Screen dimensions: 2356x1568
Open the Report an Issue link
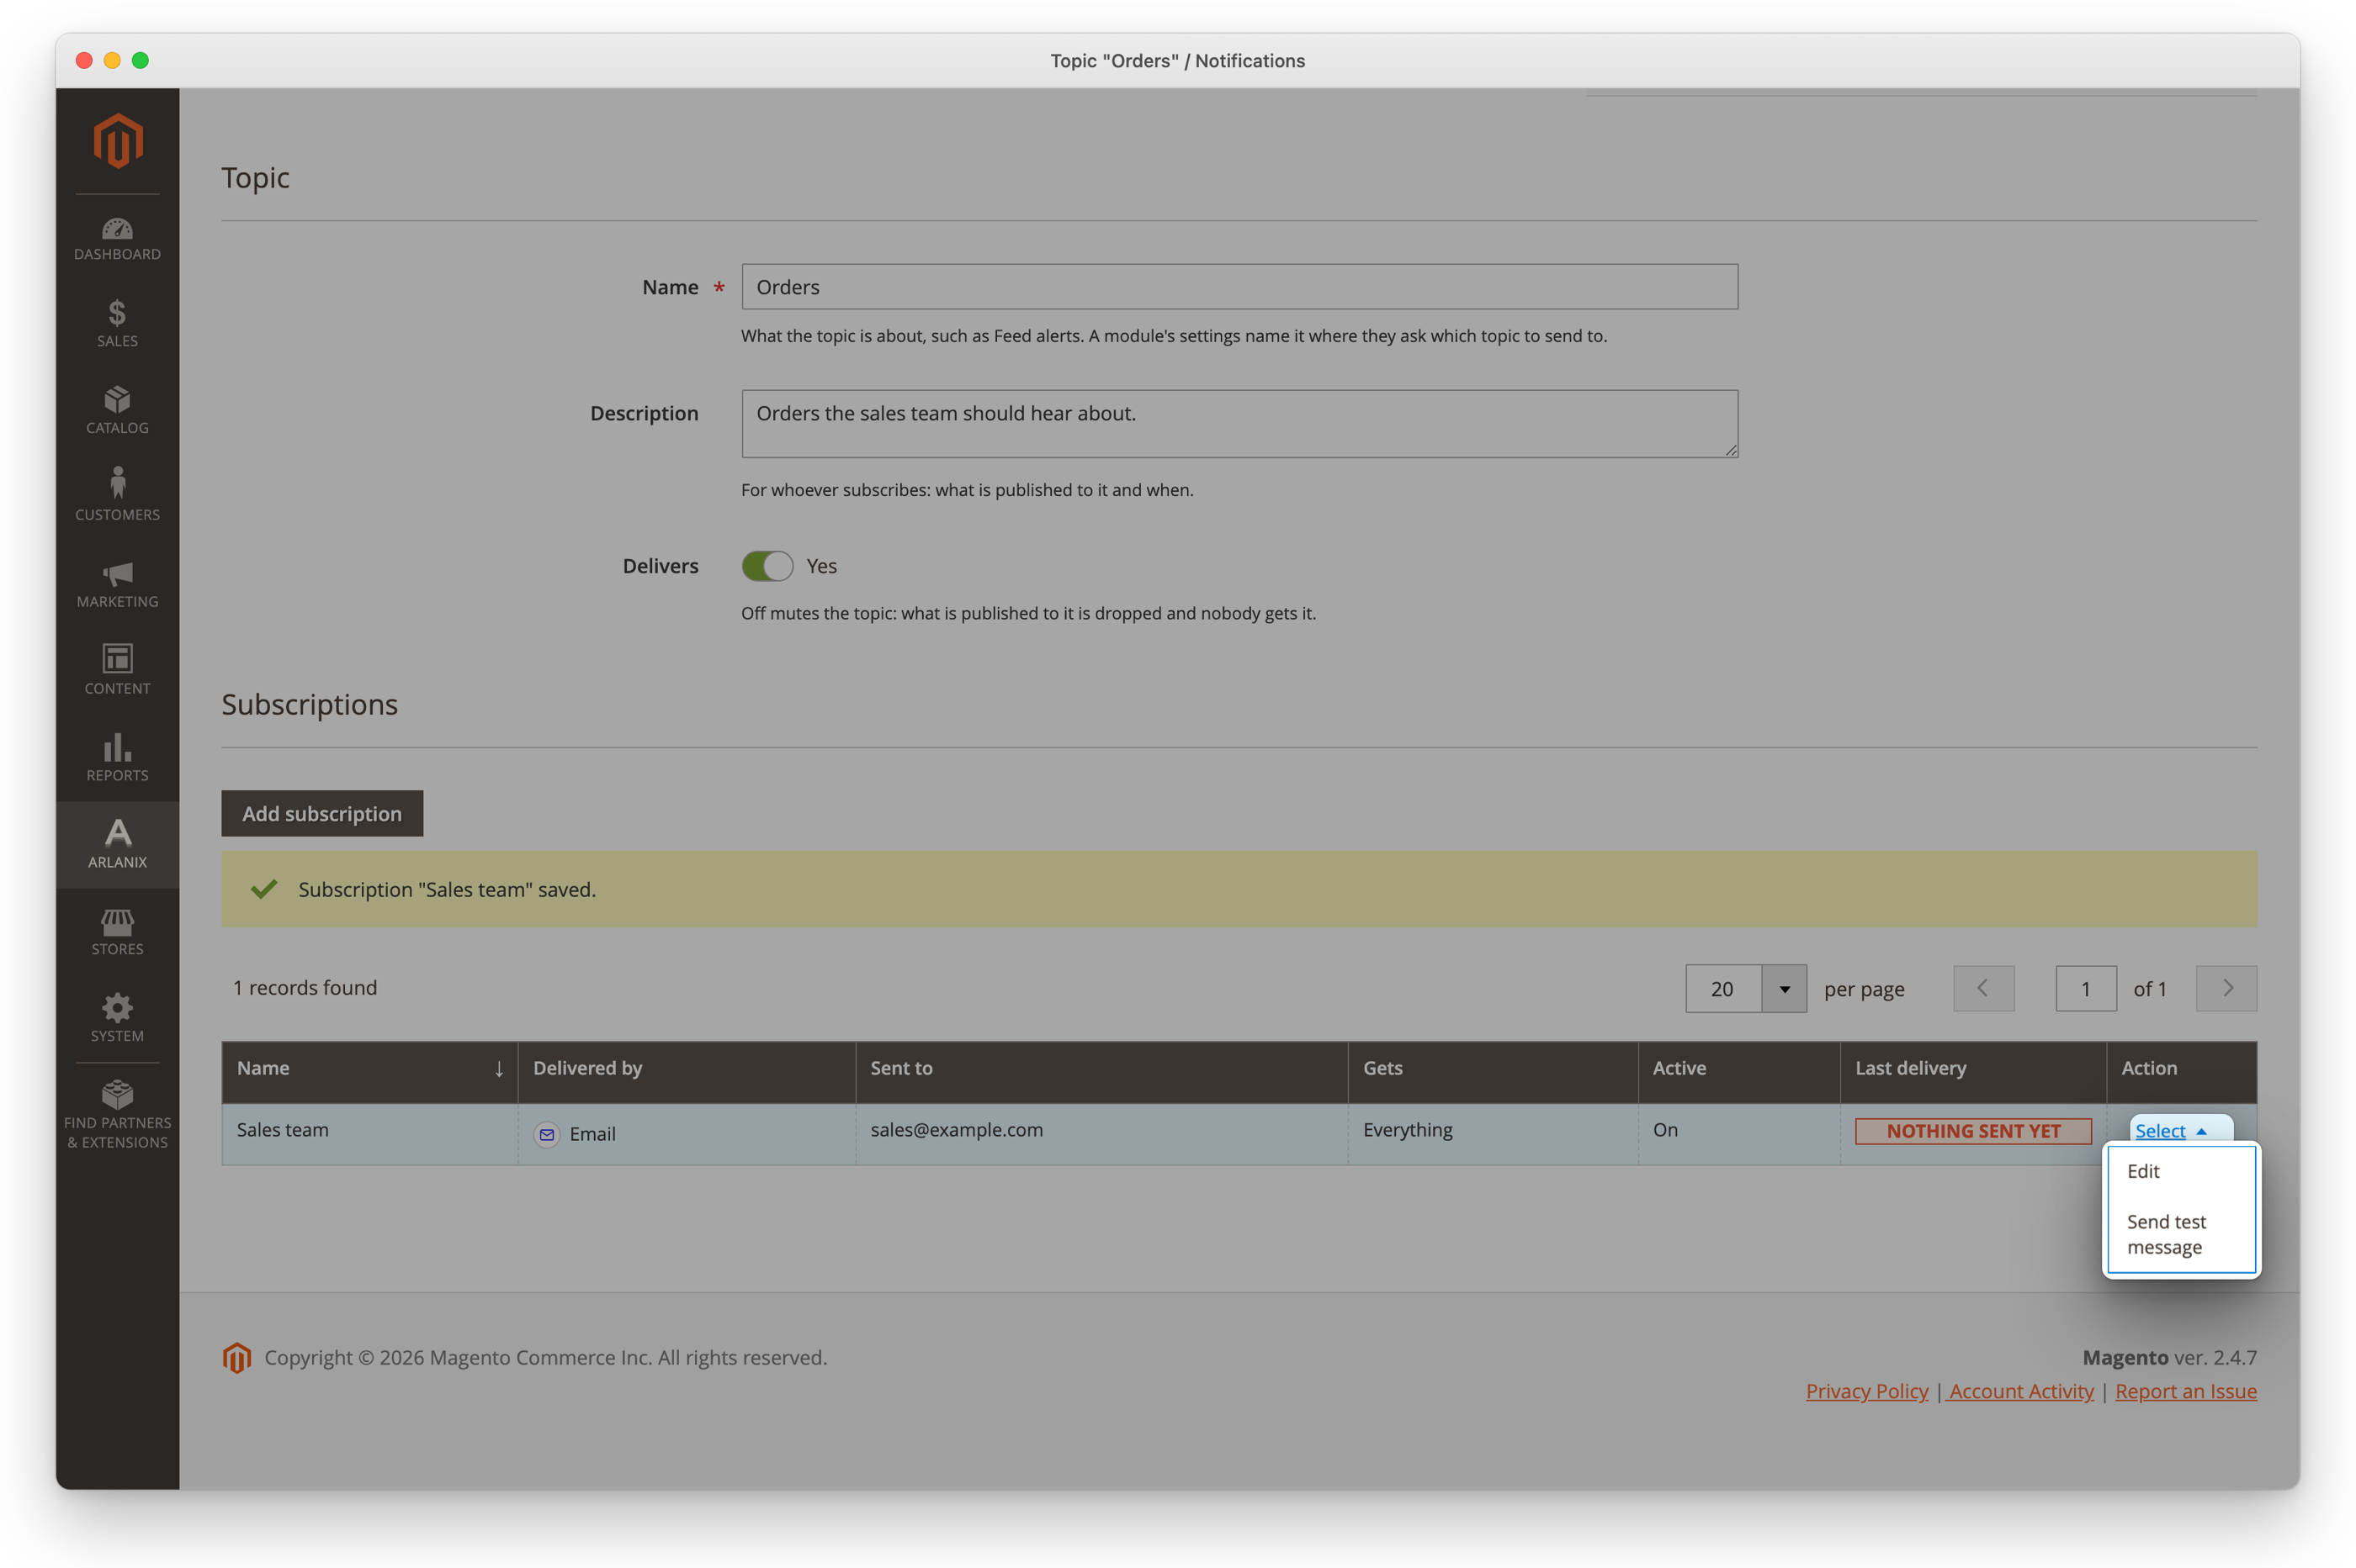coord(2186,1391)
